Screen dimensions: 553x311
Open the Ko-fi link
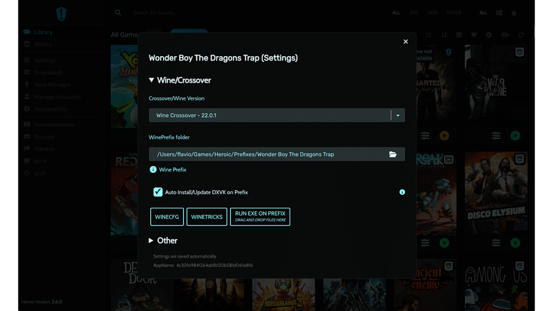pyautogui.click(x=60, y=161)
